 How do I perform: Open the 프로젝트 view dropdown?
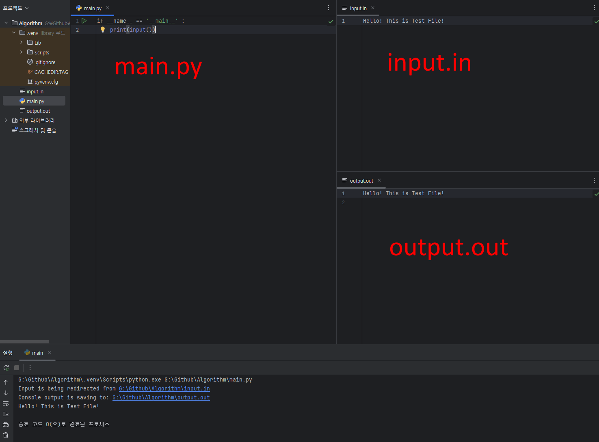[x=16, y=8]
